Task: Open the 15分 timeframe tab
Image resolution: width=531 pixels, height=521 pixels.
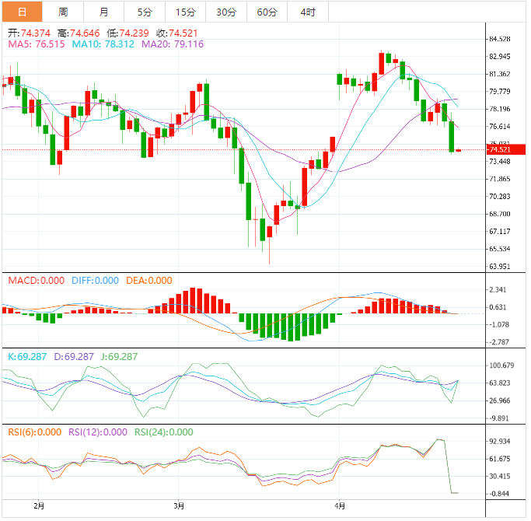Action: [186, 12]
